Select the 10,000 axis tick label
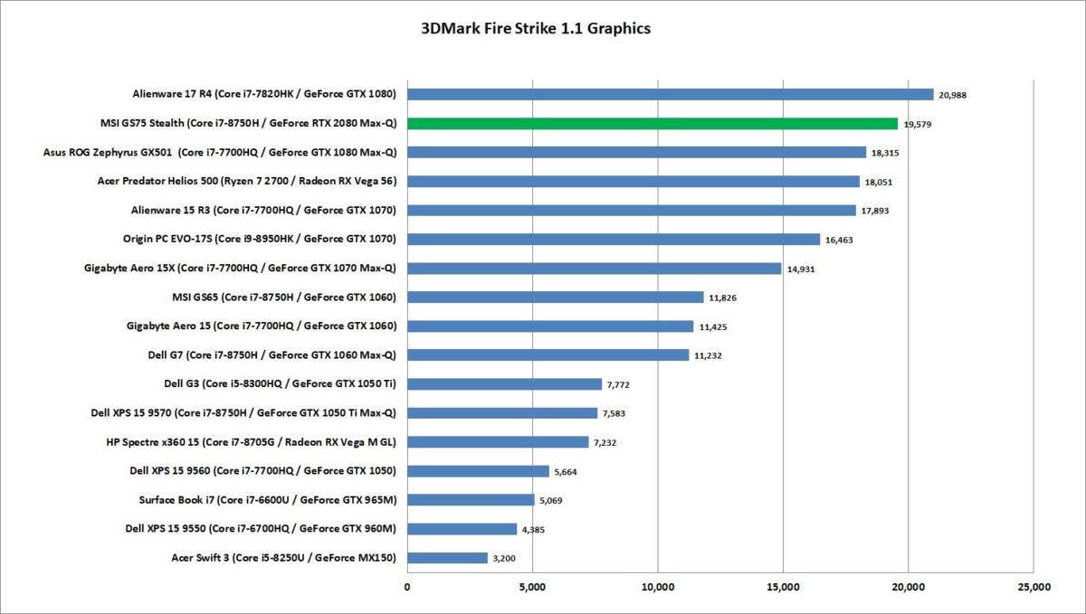 point(658,587)
